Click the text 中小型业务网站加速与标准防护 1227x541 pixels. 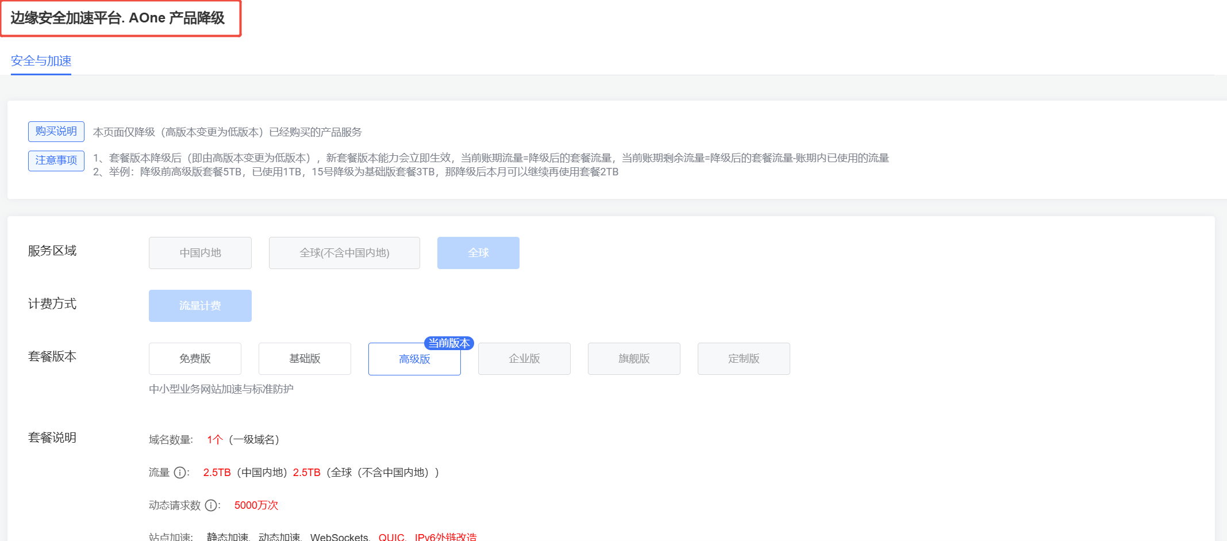coord(221,389)
